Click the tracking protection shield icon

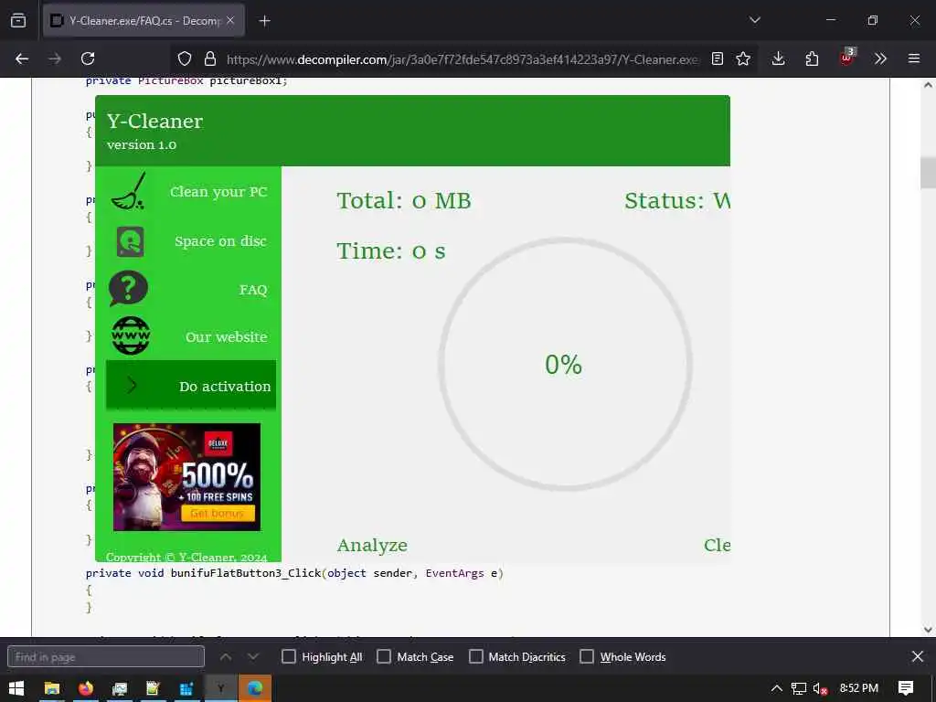click(185, 58)
